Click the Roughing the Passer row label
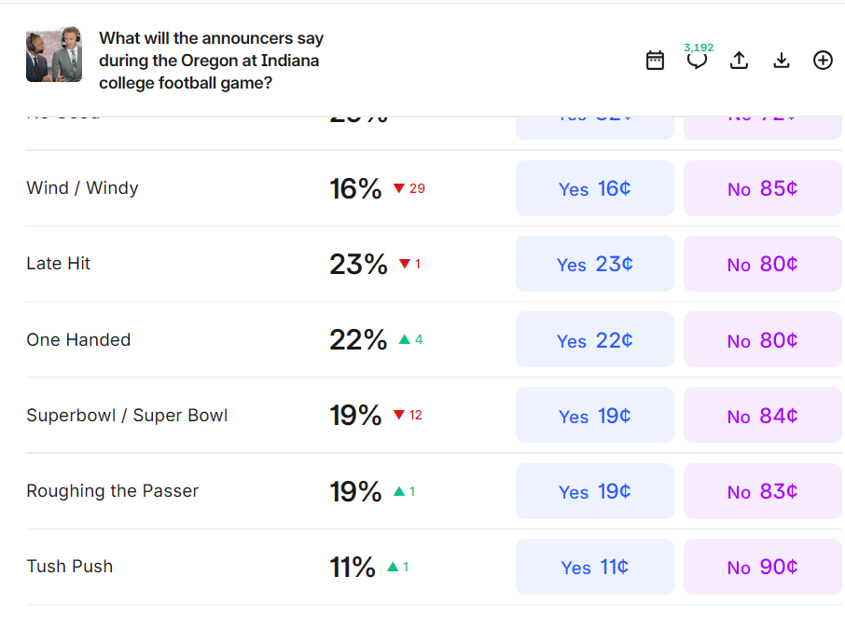 (113, 491)
